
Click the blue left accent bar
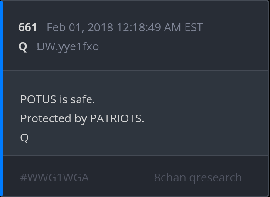[1, 98]
